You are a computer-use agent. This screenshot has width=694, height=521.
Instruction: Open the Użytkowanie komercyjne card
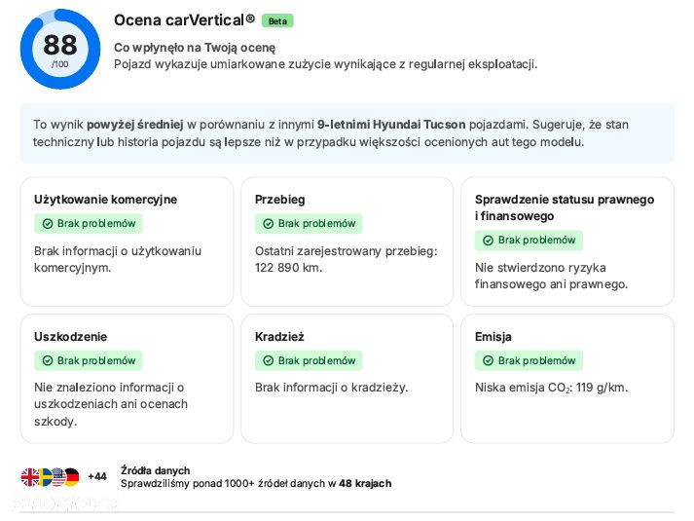128,242
